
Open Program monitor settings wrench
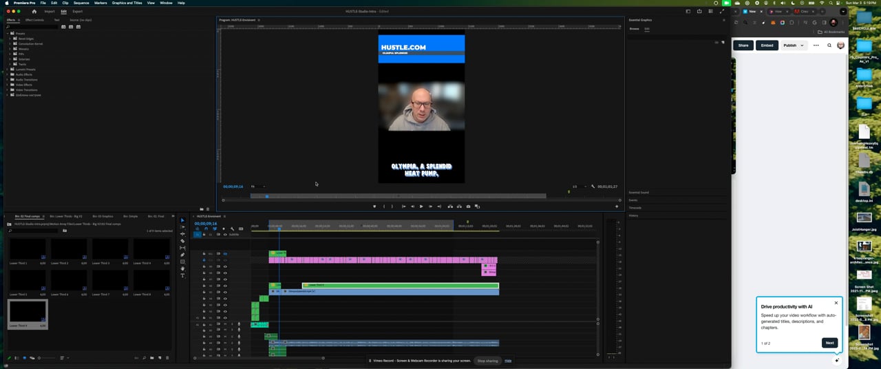coord(593,187)
